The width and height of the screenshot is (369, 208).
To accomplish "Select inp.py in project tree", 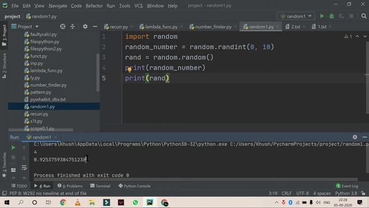I will 36,64.
